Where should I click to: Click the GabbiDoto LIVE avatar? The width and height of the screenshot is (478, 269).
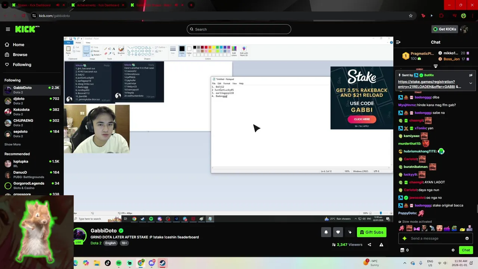tap(79, 236)
